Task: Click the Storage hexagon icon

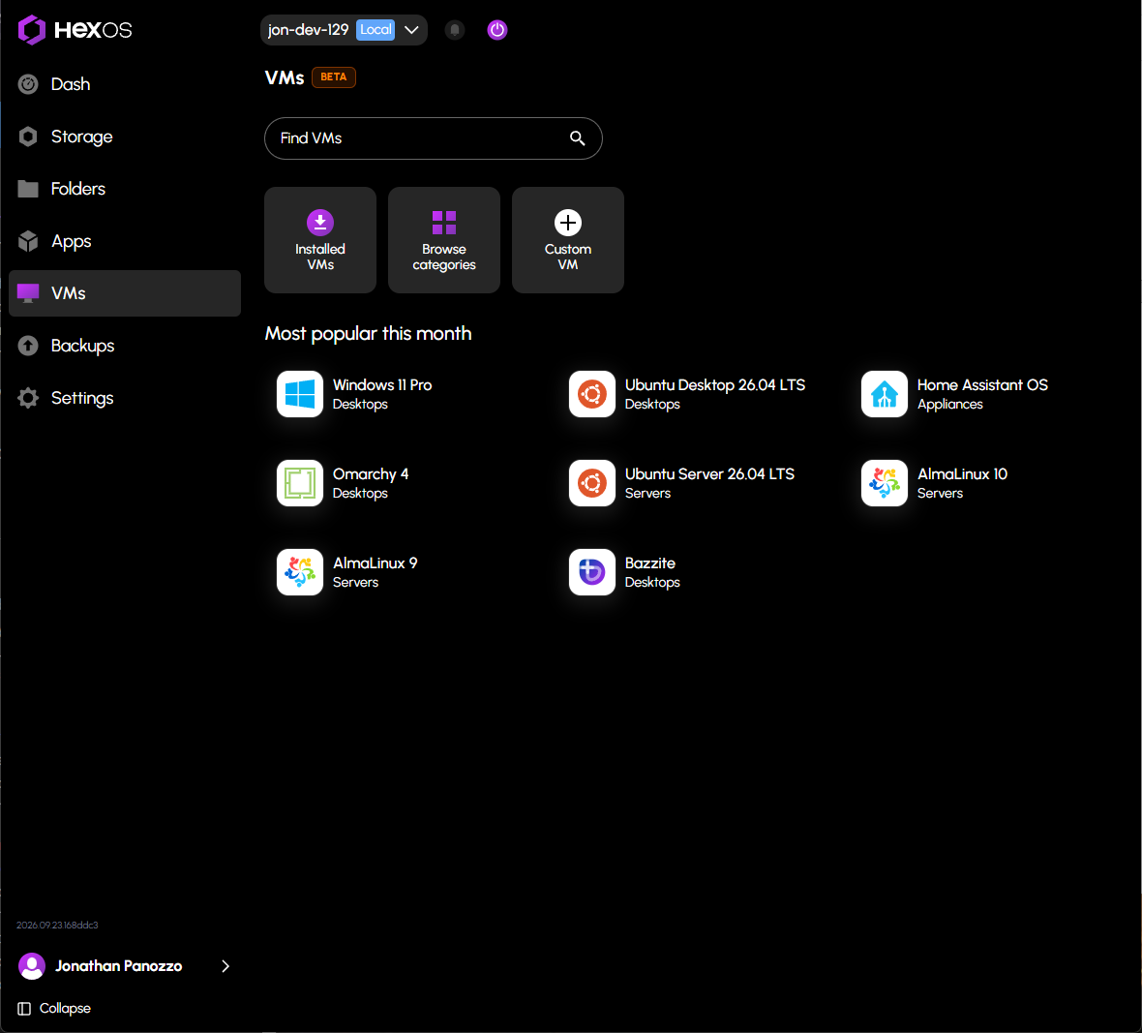Action: pos(28,137)
